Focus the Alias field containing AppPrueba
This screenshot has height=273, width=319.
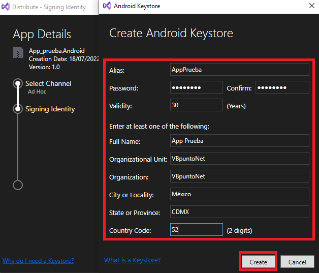240,70
